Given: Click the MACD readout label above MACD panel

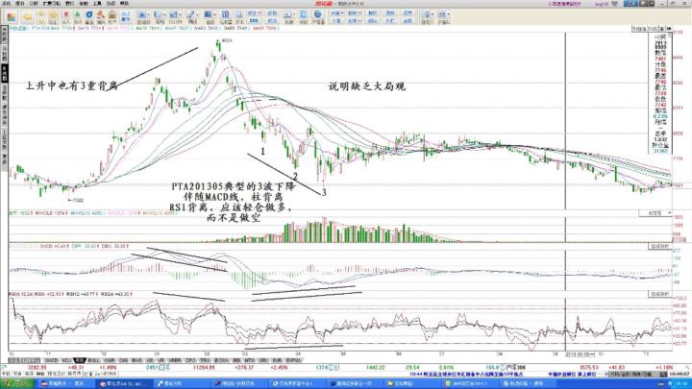Looking at the screenshot, I should 52,246.
